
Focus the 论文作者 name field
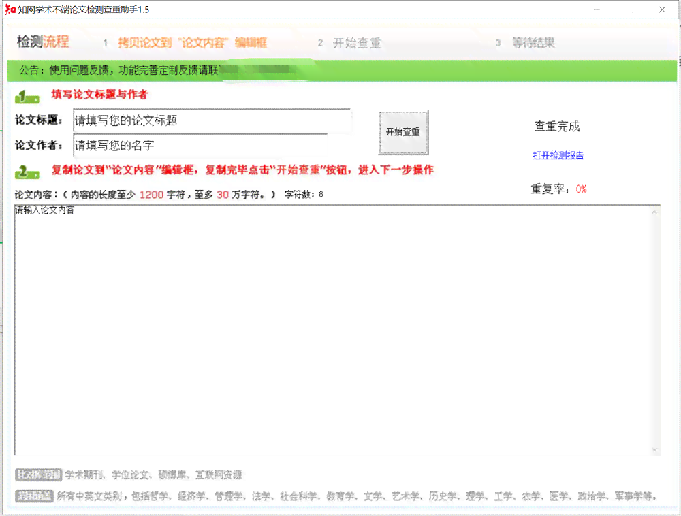[x=201, y=146]
